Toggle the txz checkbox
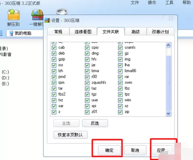 (54, 100)
